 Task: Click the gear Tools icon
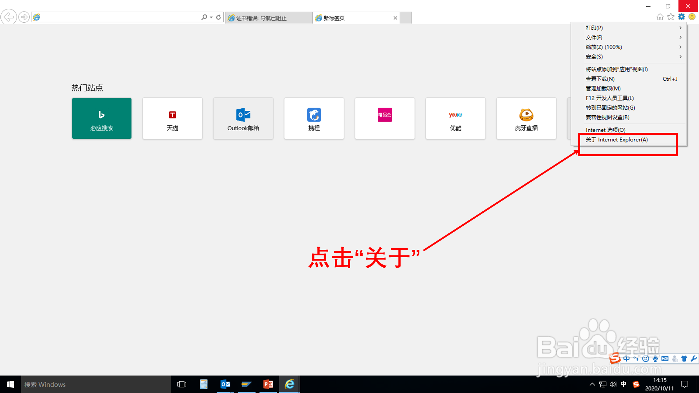[x=682, y=17]
